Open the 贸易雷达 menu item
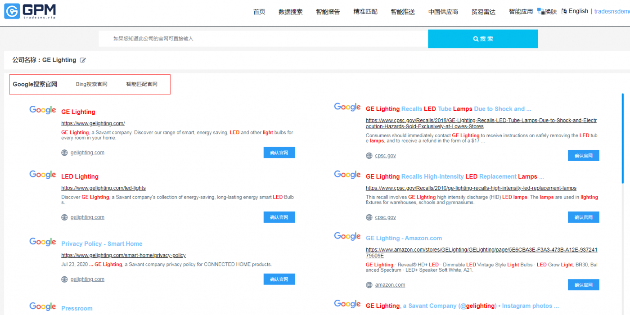Image resolution: width=630 pixels, height=315 pixels. [x=483, y=12]
